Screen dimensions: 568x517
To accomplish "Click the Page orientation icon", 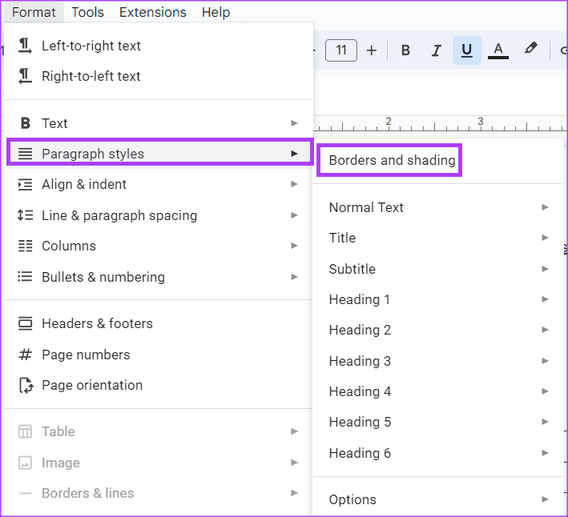I will [x=26, y=385].
